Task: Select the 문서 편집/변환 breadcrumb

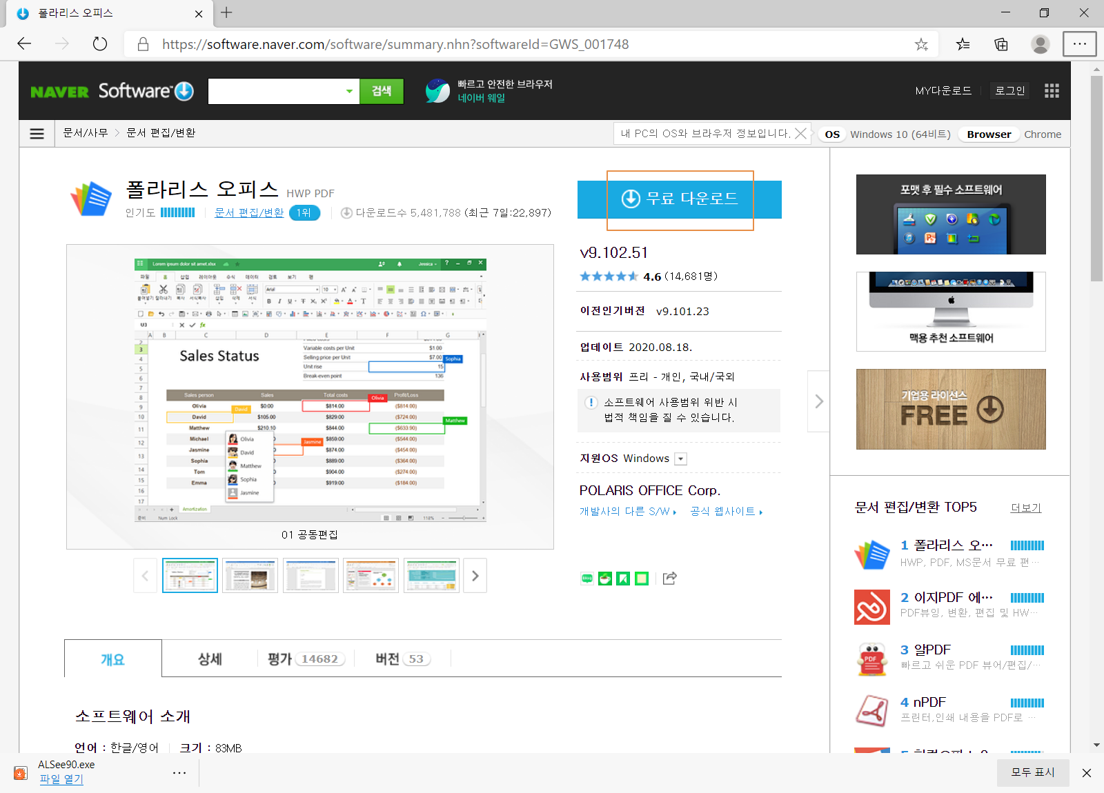Action: tap(161, 133)
